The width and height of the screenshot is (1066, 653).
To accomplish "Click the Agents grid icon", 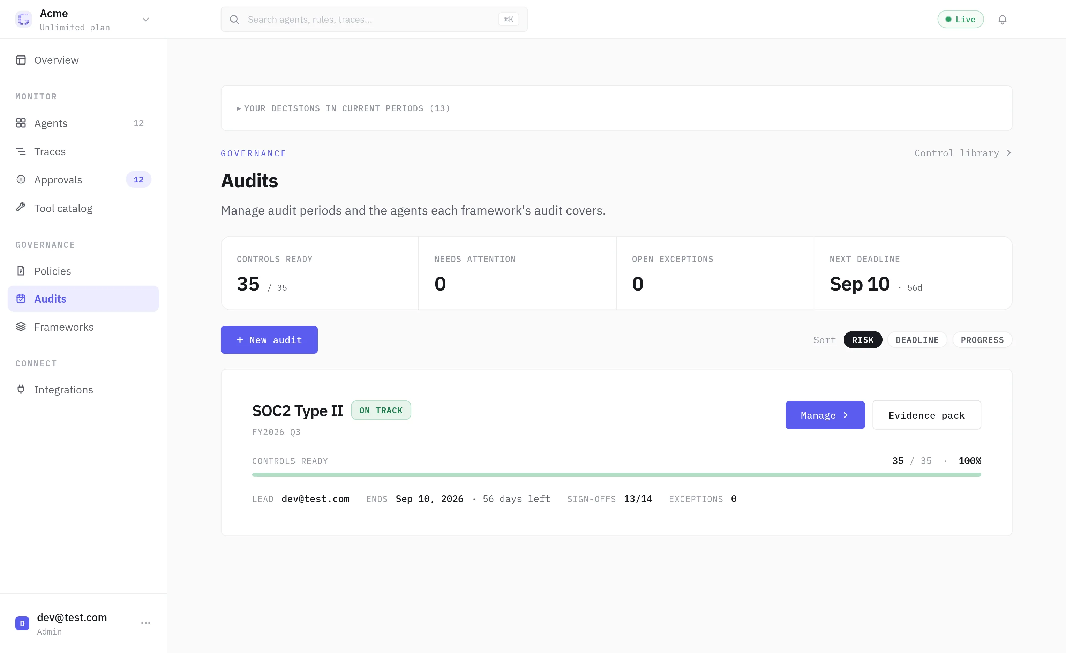I will pos(21,123).
